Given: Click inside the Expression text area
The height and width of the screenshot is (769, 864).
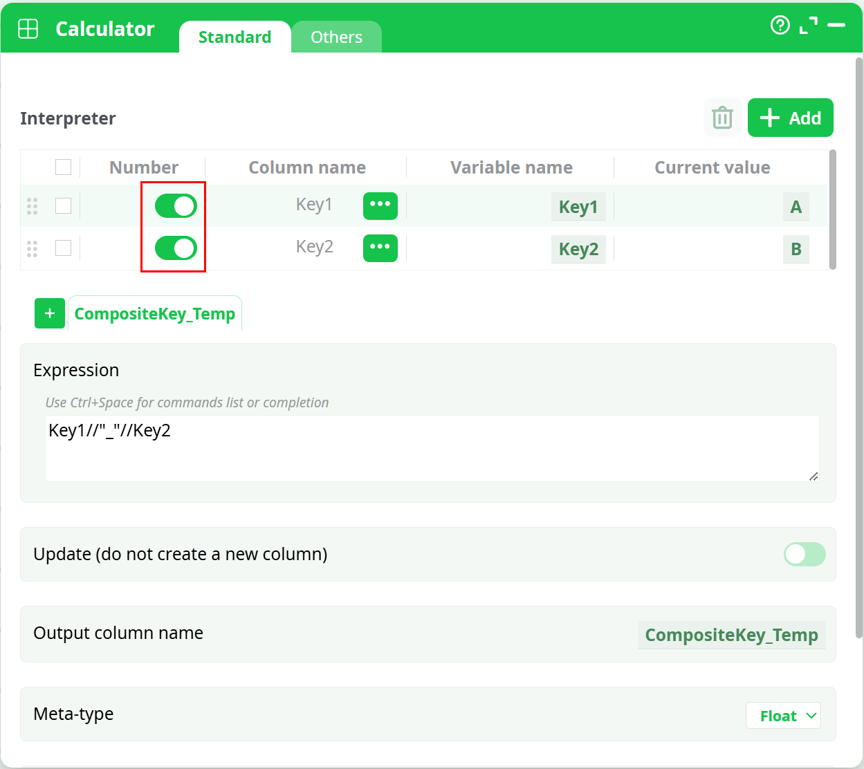Looking at the screenshot, I should click(x=432, y=448).
